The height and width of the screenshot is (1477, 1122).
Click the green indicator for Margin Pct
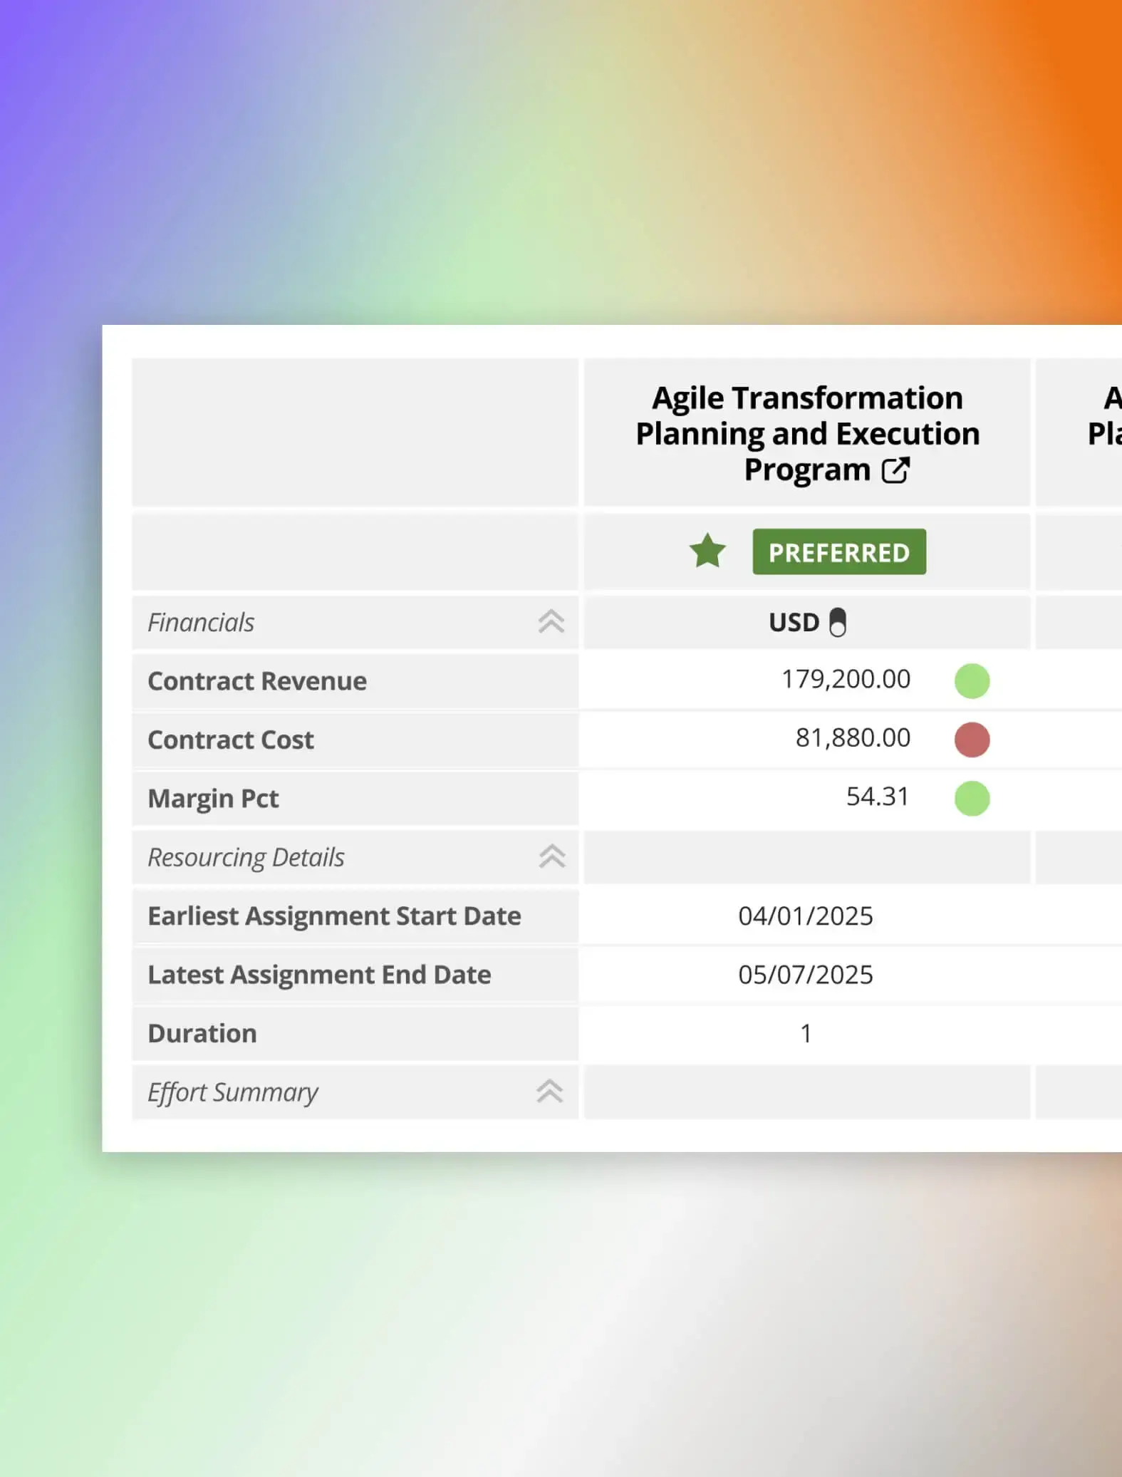click(x=972, y=798)
